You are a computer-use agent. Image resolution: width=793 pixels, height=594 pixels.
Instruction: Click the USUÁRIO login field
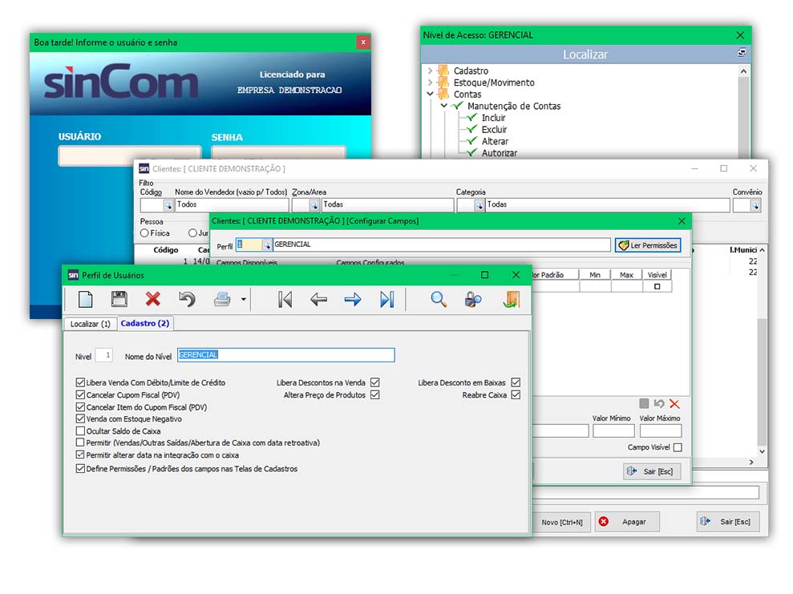tap(130, 156)
